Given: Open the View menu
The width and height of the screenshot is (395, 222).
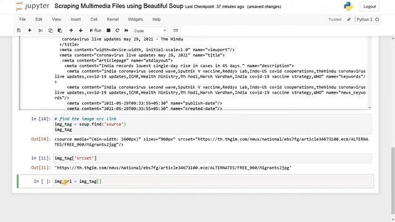Looking at the screenshot, I should click(x=56, y=19).
